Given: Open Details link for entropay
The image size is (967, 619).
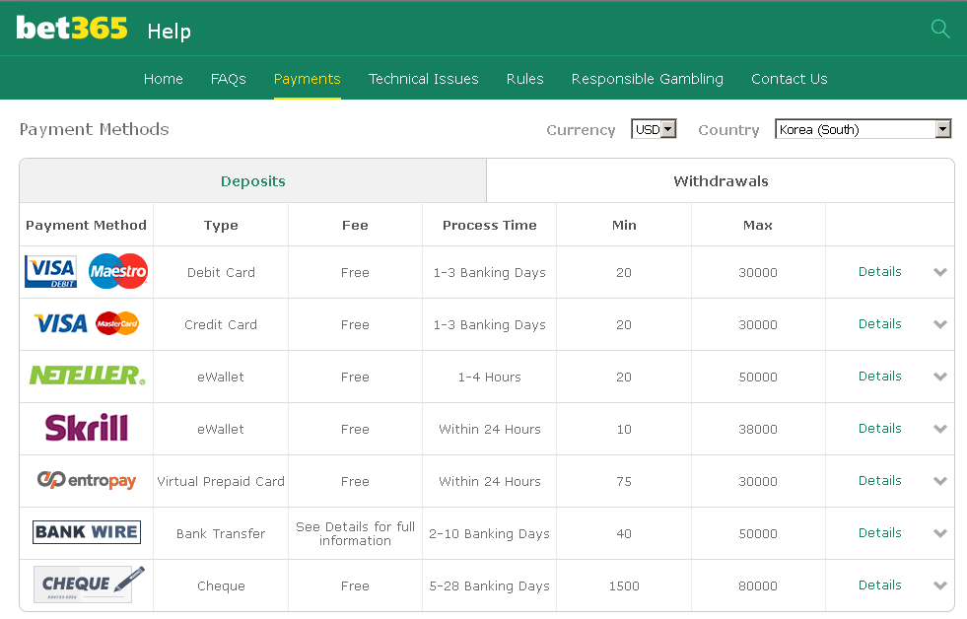Looking at the screenshot, I should click(x=880, y=481).
